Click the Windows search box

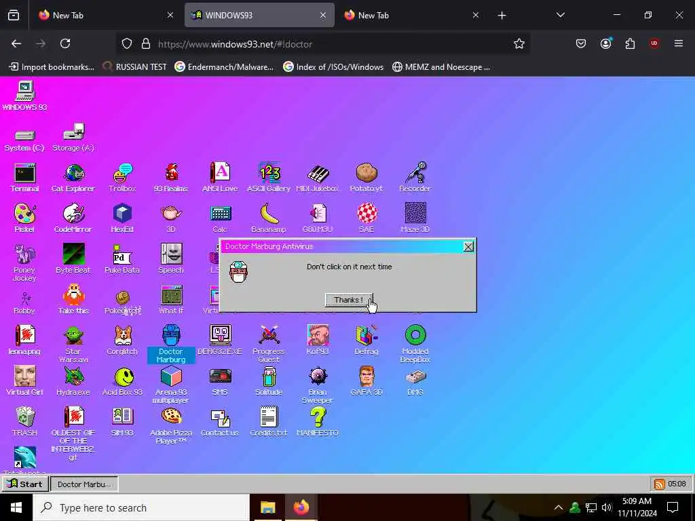click(141, 507)
